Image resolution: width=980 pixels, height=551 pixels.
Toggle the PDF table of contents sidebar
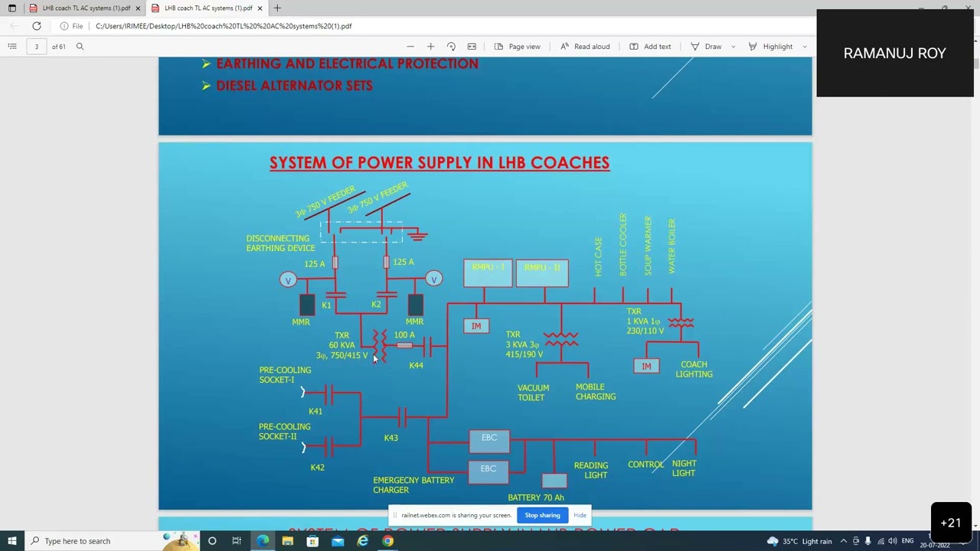click(12, 47)
